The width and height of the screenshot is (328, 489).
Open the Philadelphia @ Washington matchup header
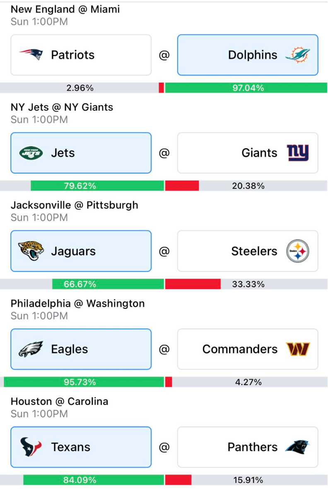point(78,303)
